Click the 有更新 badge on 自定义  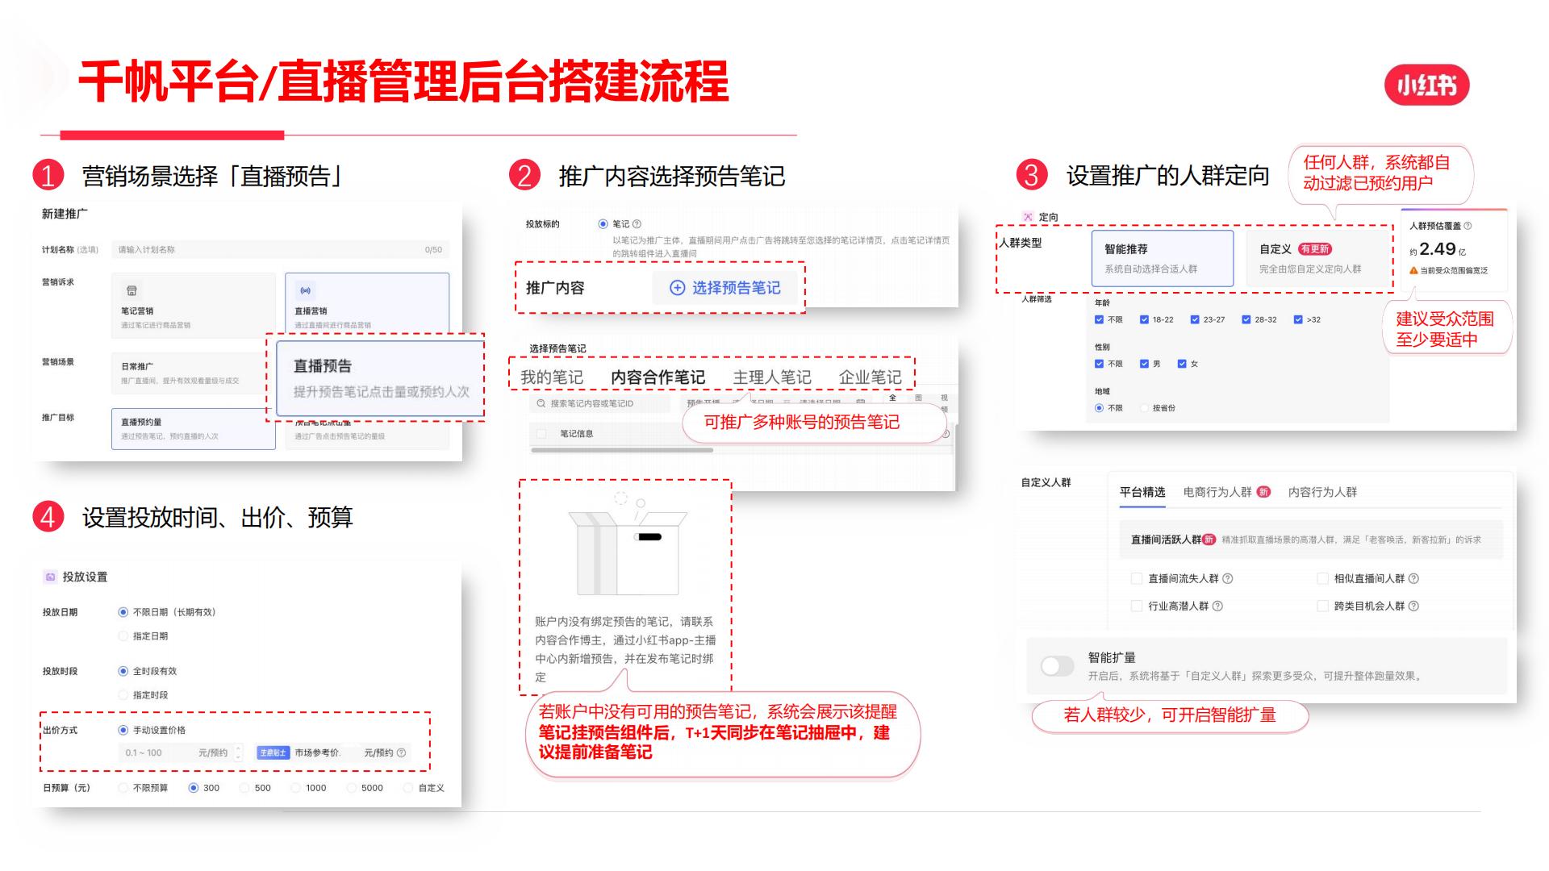[1315, 249]
